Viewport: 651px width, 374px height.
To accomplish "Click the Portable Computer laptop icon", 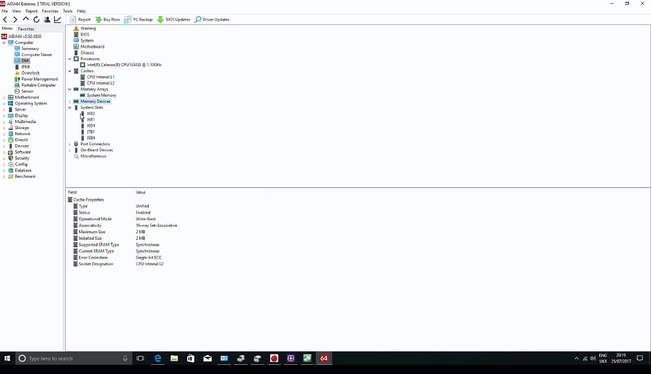I will point(17,85).
